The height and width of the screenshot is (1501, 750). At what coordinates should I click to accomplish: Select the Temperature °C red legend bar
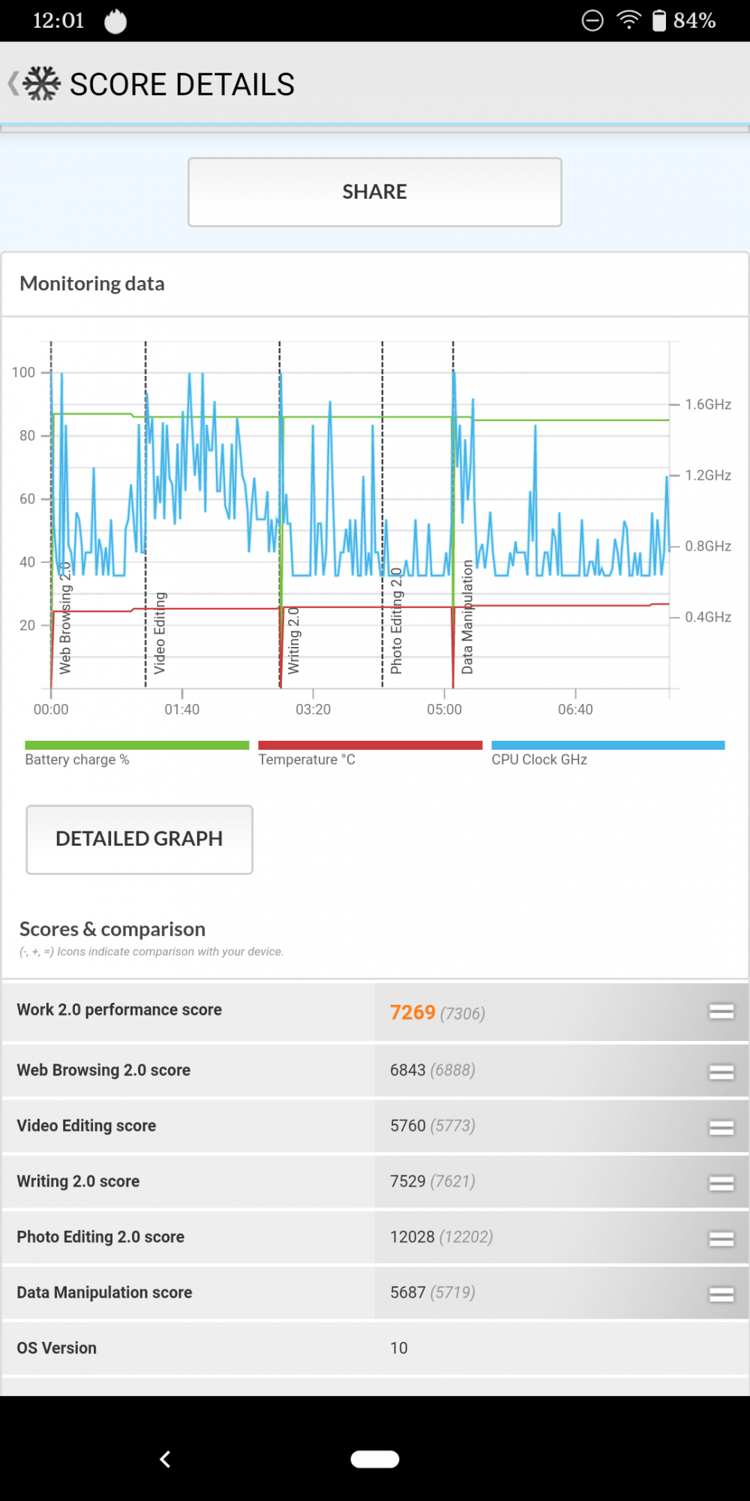click(370, 745)
